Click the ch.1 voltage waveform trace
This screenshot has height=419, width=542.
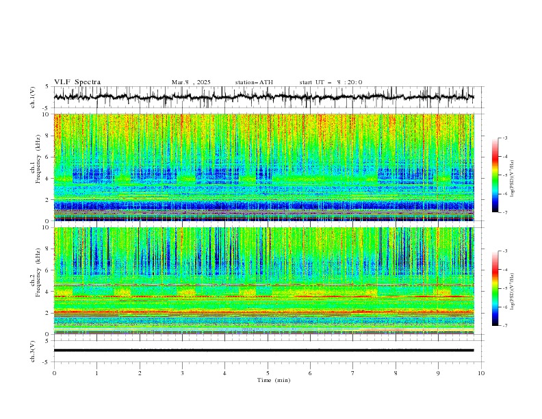point(263,97)
